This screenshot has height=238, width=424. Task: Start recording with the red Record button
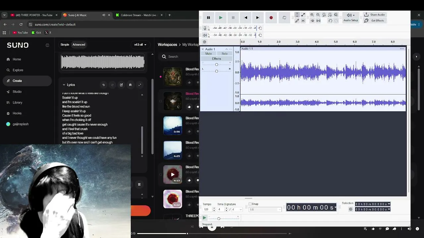271,18
